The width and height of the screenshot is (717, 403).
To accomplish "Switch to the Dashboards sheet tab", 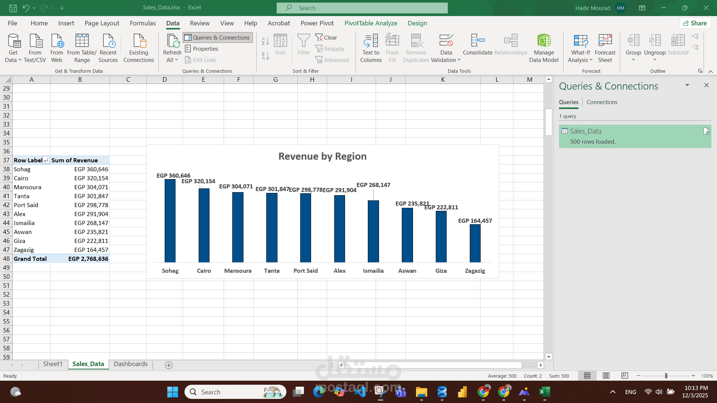I will pyautogui.click(x=130, y=364).
